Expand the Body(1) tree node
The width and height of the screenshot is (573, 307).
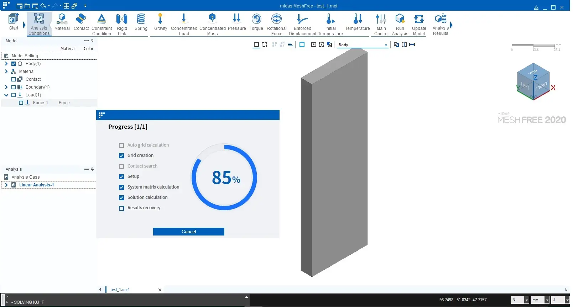pos(6,64)
